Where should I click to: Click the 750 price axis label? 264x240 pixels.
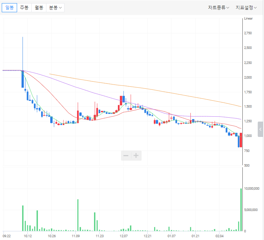247,151
